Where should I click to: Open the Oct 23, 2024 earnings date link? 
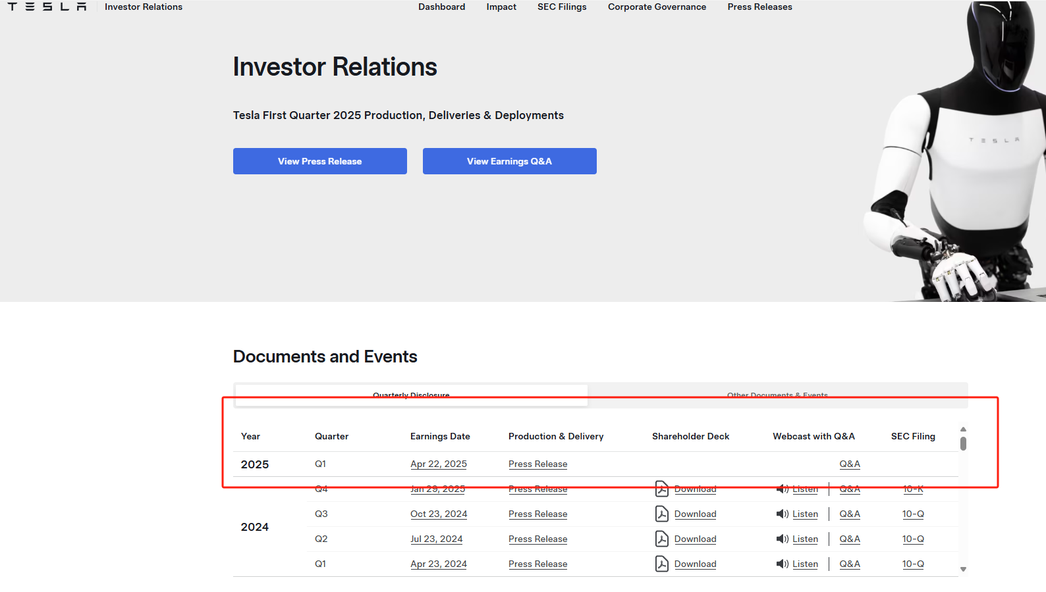[x=439, y=514]
